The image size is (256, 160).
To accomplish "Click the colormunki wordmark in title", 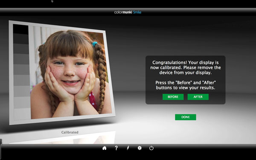I will point(123,12).
